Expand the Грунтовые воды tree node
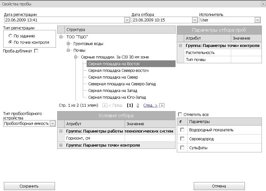 68,43
